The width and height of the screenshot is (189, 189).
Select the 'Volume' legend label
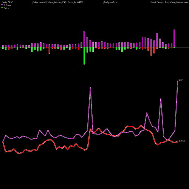pyautogui.click(x=7, y=5)
